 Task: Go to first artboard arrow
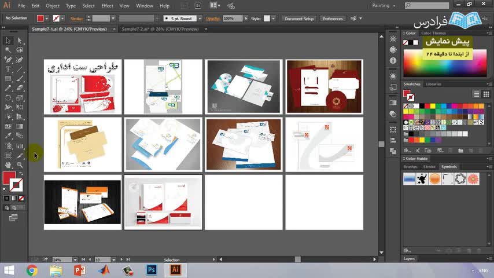pyautogui.click(x=83, y=259)
